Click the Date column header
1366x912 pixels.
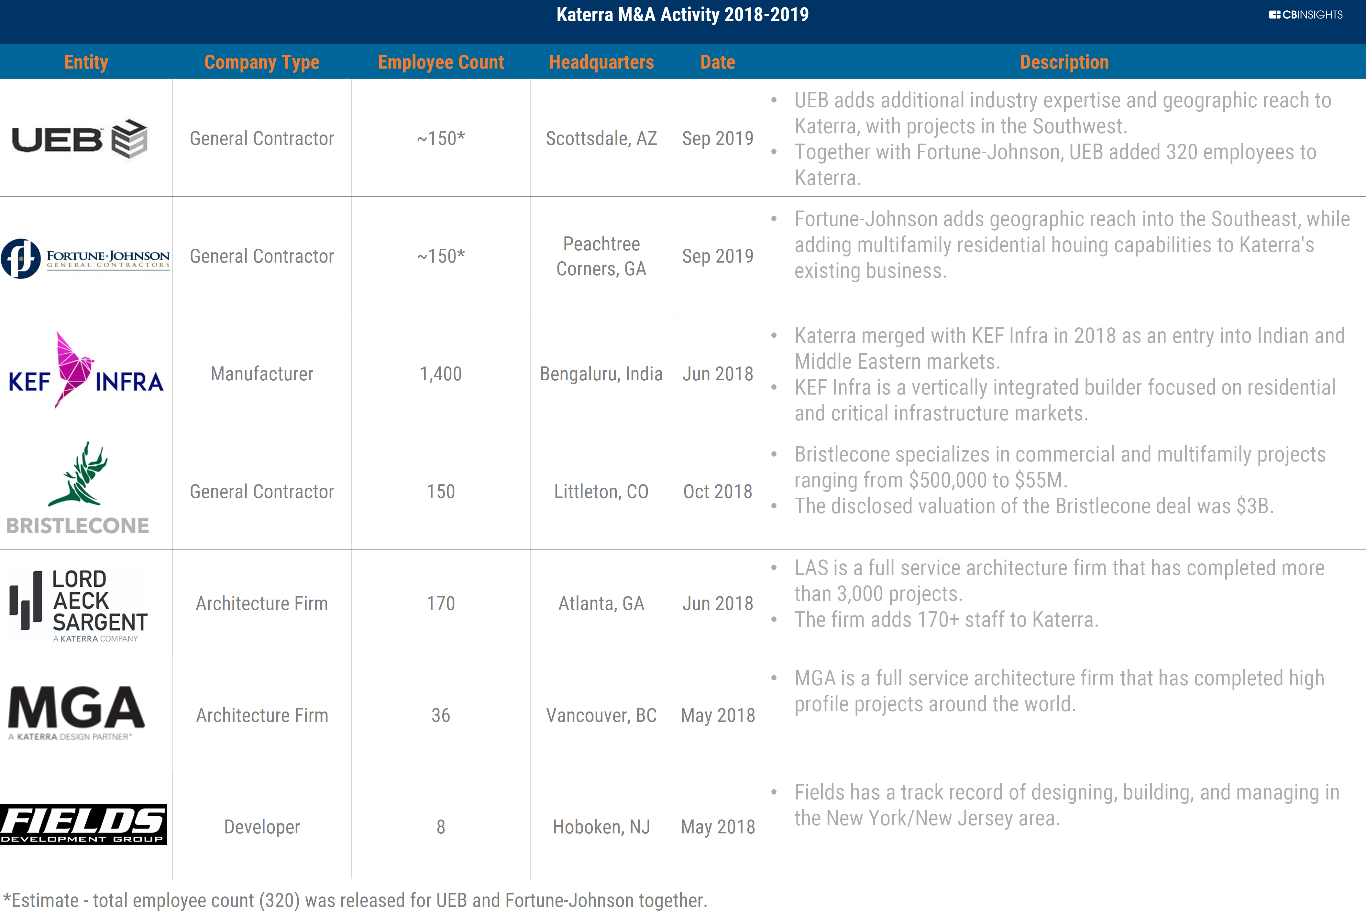(x=717, y=62)
